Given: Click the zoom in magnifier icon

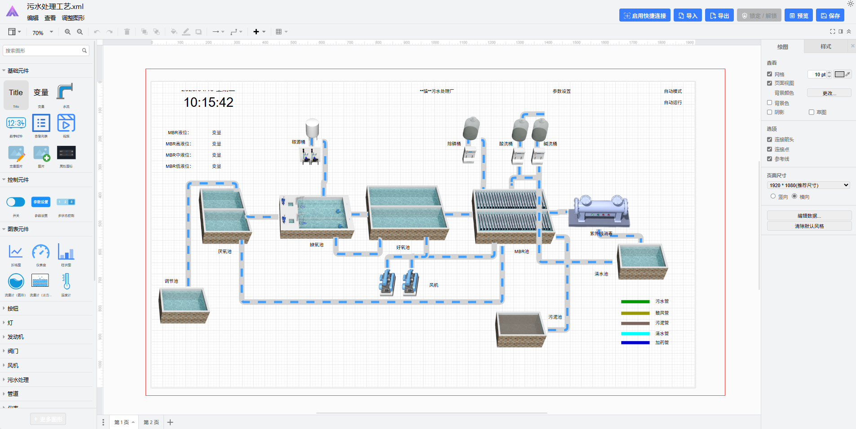Looking at the screenshot, I should pos(67,32).
